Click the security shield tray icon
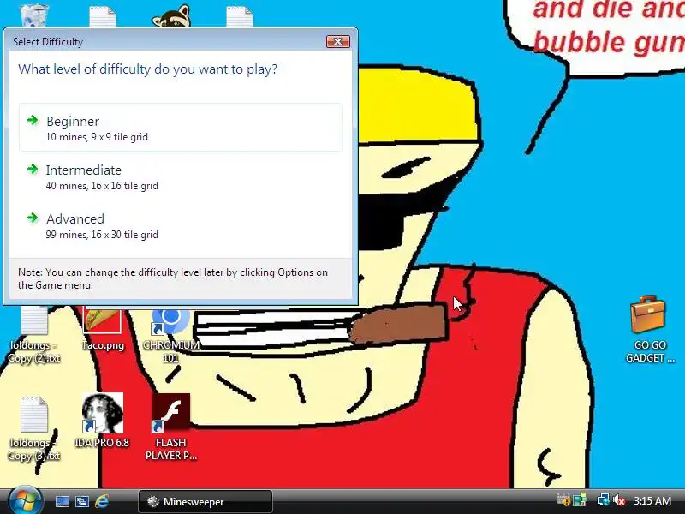 tap(563, 499)
